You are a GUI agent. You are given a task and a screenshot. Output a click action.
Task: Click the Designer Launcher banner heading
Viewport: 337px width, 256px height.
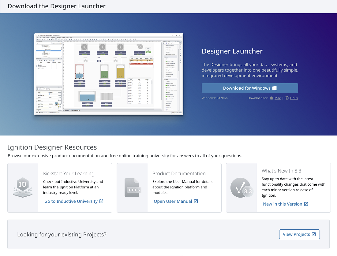tap(232, 51)
